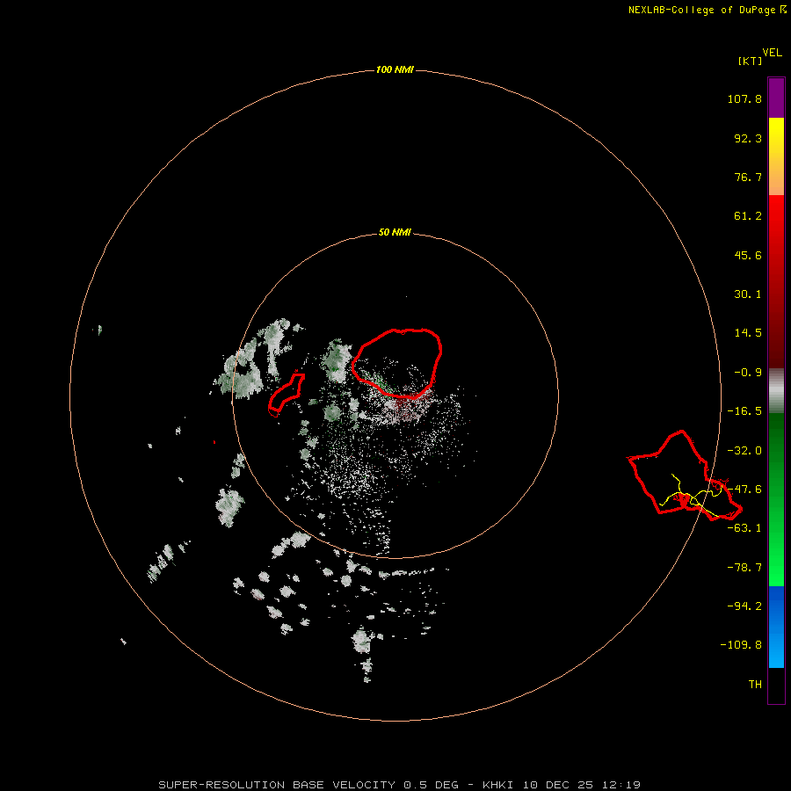
Task: Click the yellow-orange segment of the color bar
Action: pyautogui.click(x=776, y=156)
